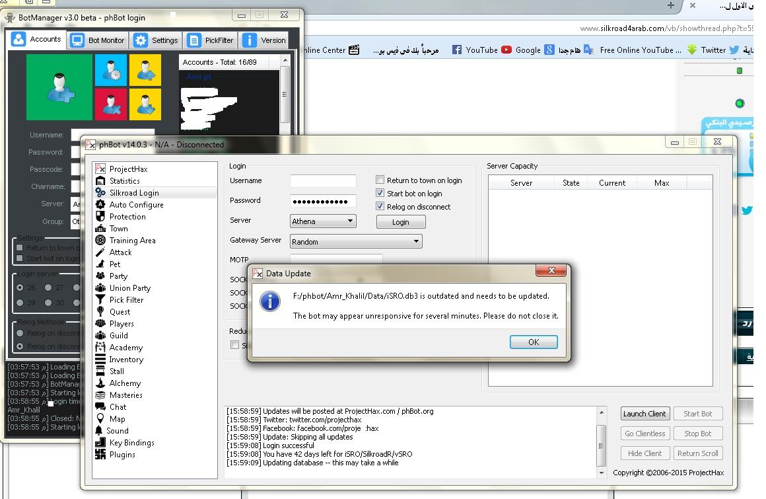Image resolution: width=766 pixels, height=499 pixels.
Task: Click Go Clientless button
Action: tap(644, 434)
